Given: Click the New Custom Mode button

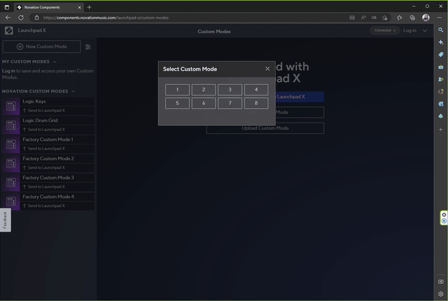Looking at the screenshot, I should point(41,46).
